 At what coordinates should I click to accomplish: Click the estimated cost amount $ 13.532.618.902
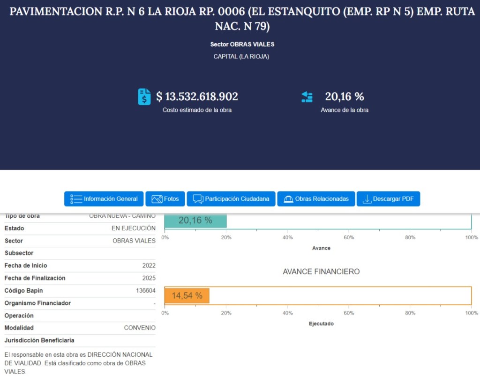coord(197,97)
